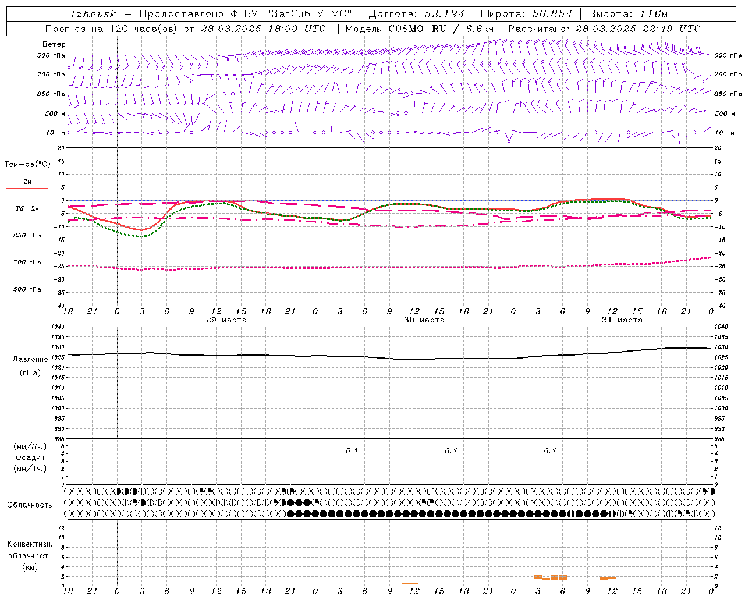
Task: Click the Izhevsk station name in header
Action: (x=93, y=14)
